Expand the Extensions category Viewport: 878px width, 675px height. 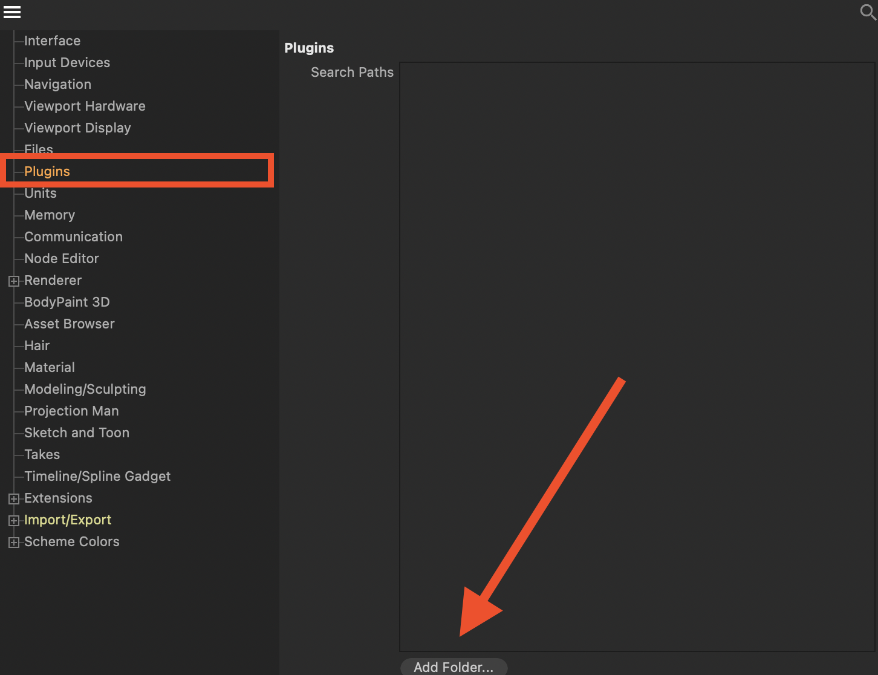click(13, 498)
